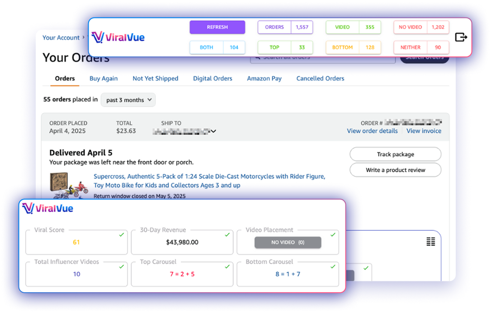Click the ViralVue logo in bottom panel
Image resolution: width=491 pixels, height=313 pixels.
click(48, 208)
